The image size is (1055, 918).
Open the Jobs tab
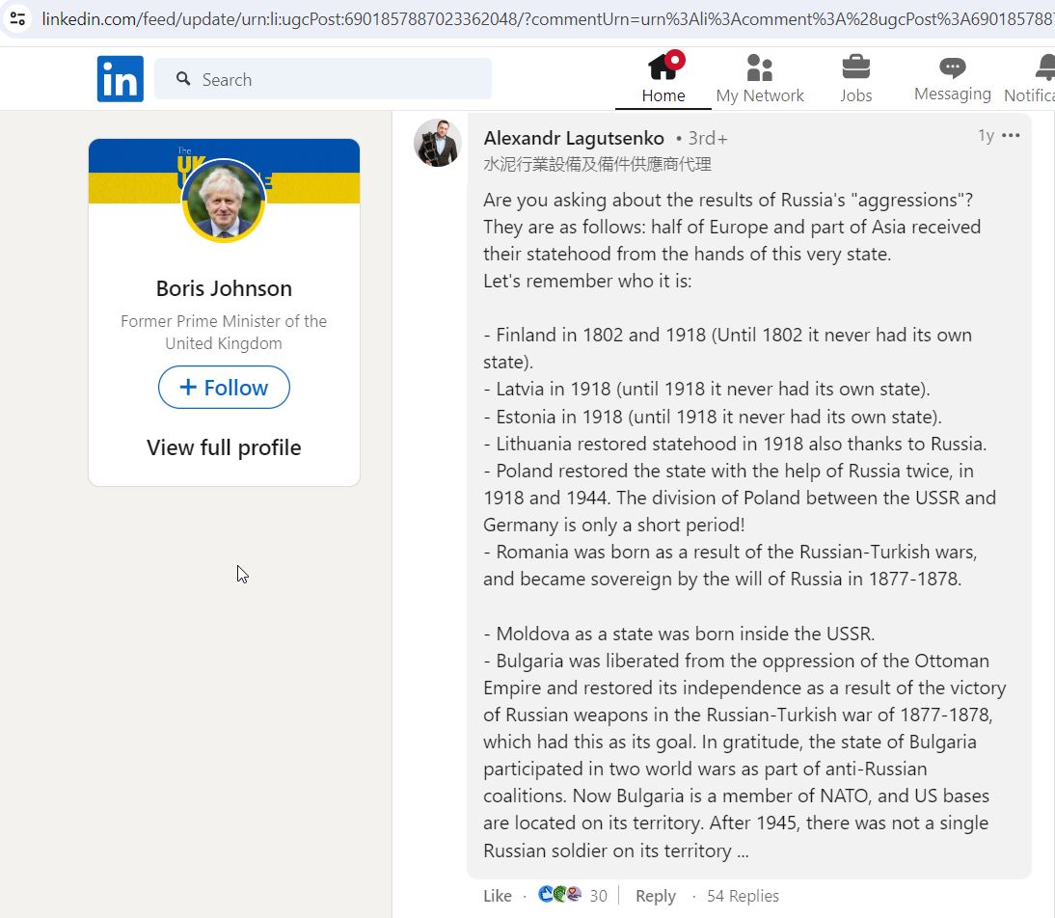(855, 78)
